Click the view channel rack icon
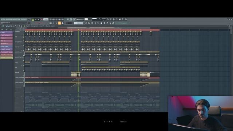The width and height of the screenshot is (233, 131). (x=92, y=23)
